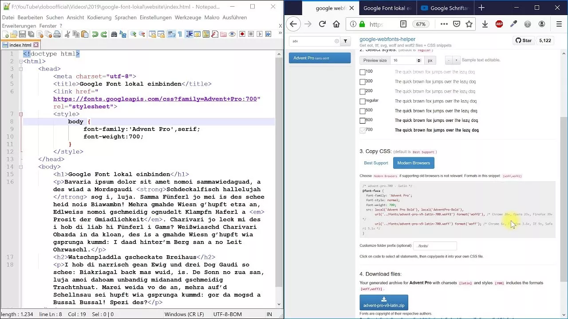Select the Modern Browsers button
The height and width of the screenshot is (319, 568).
point(413,163)
